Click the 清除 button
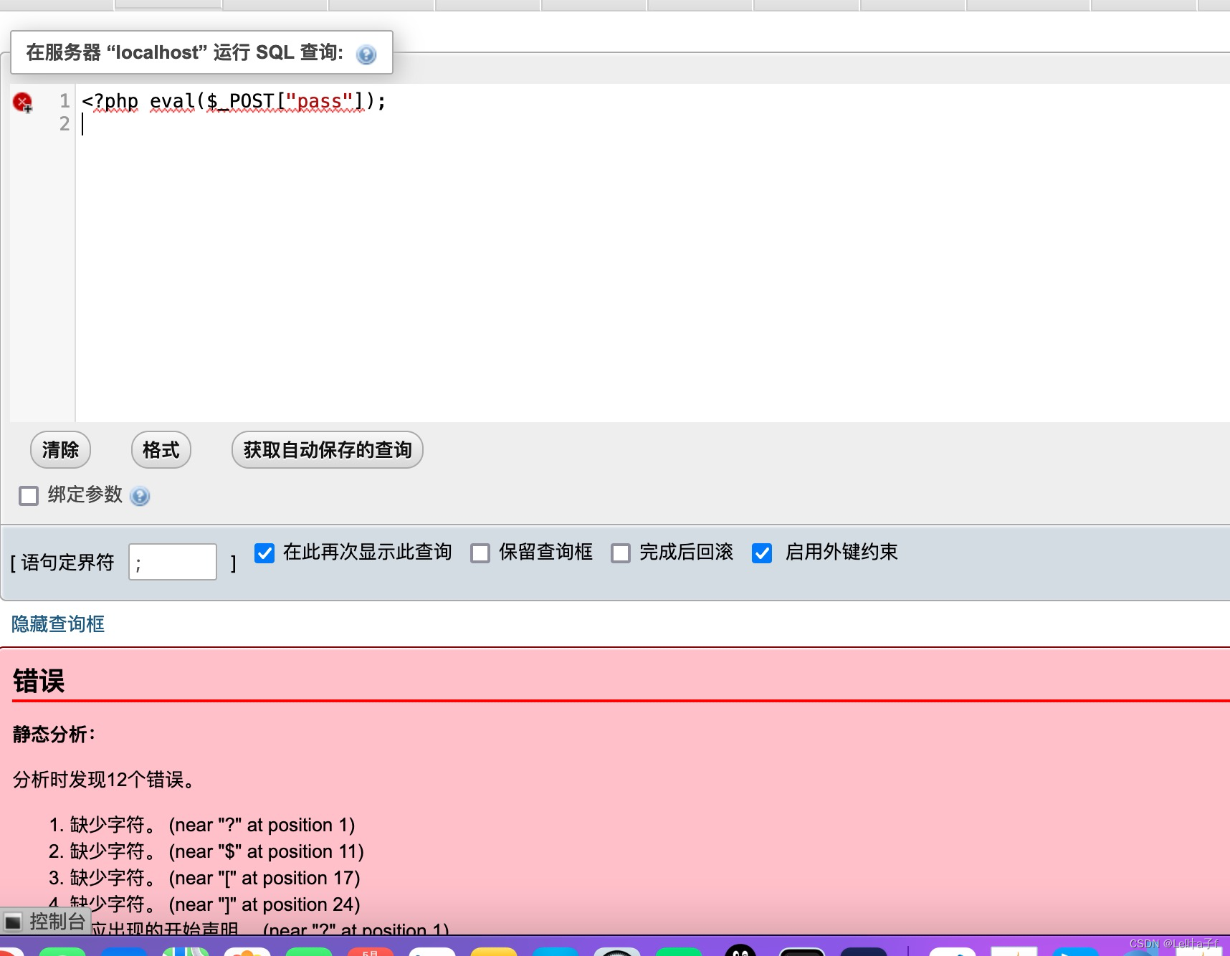Image resolution: width=1230 pixels, height=956 pixels. point(60,450)
